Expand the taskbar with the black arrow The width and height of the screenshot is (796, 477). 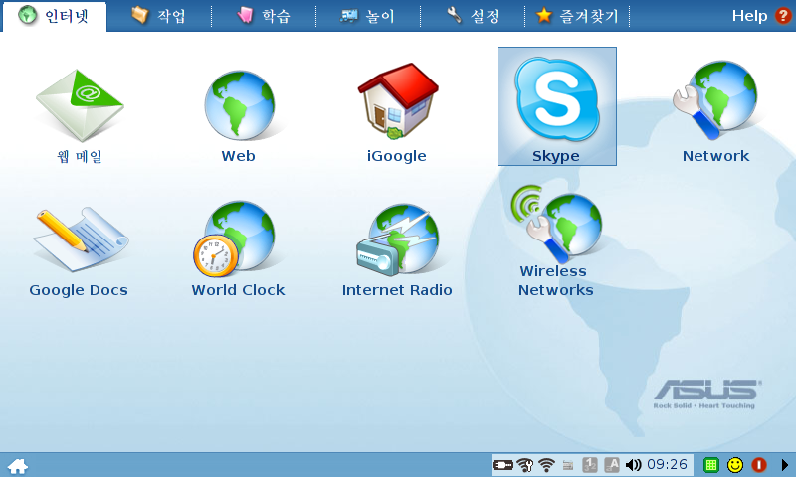click(784, 465)
